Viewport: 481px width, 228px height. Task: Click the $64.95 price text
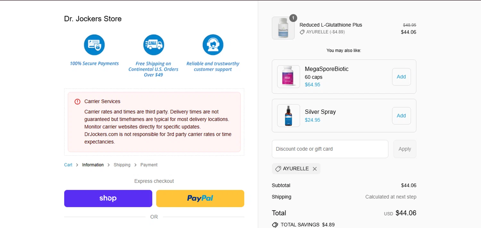(312, 85)
